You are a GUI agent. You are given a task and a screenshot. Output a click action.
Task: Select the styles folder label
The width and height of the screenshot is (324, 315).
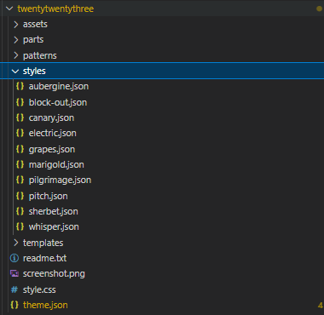click(x=34, y=72)
